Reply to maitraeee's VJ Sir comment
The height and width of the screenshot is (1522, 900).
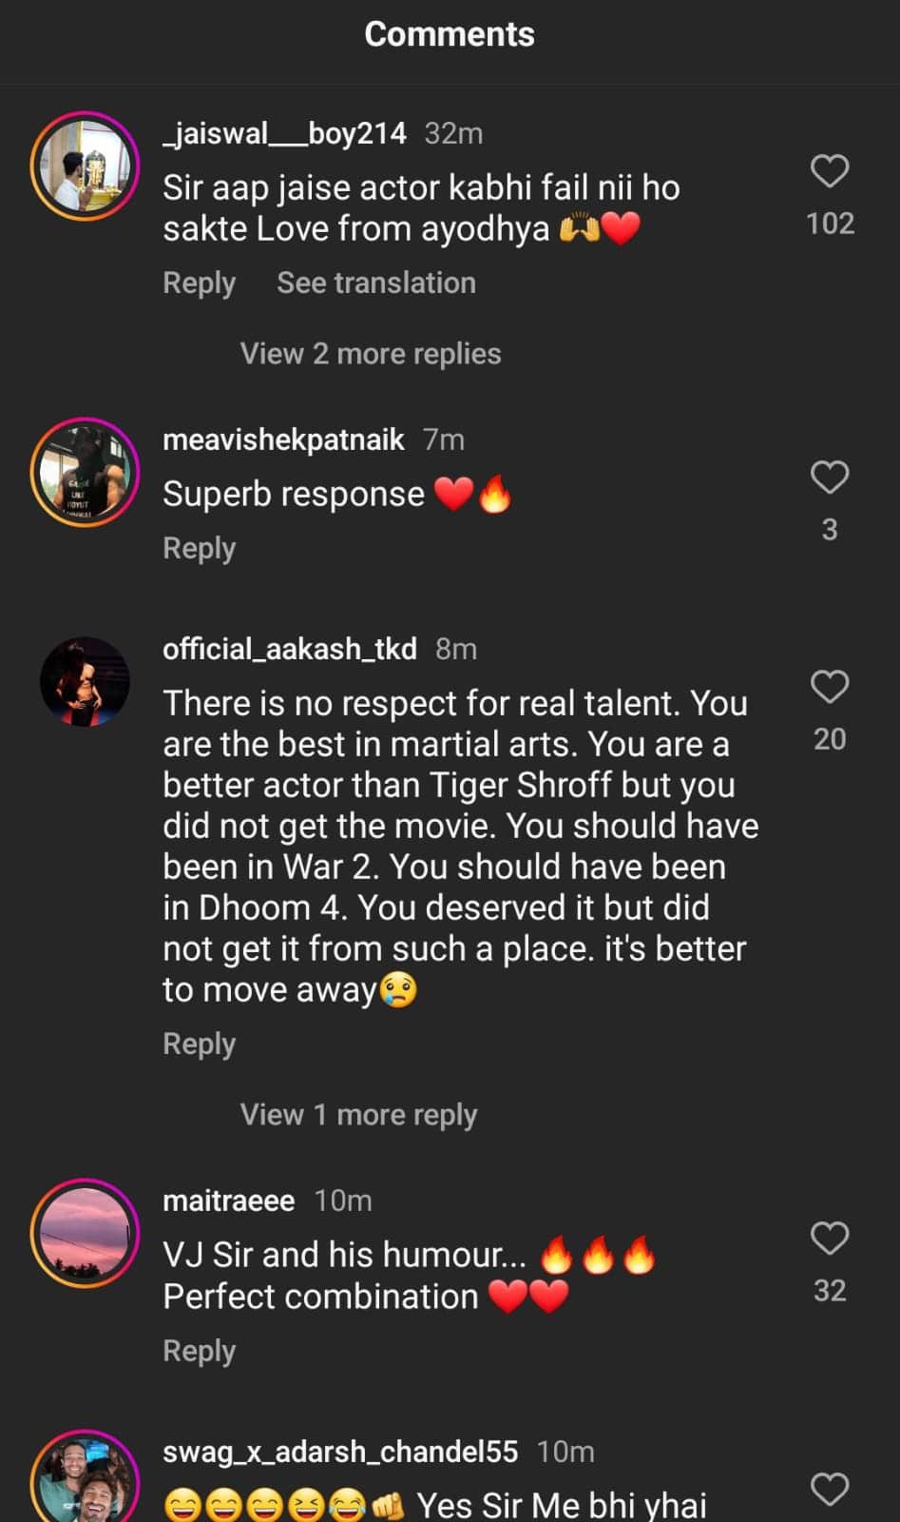(x=199, y=1350)
